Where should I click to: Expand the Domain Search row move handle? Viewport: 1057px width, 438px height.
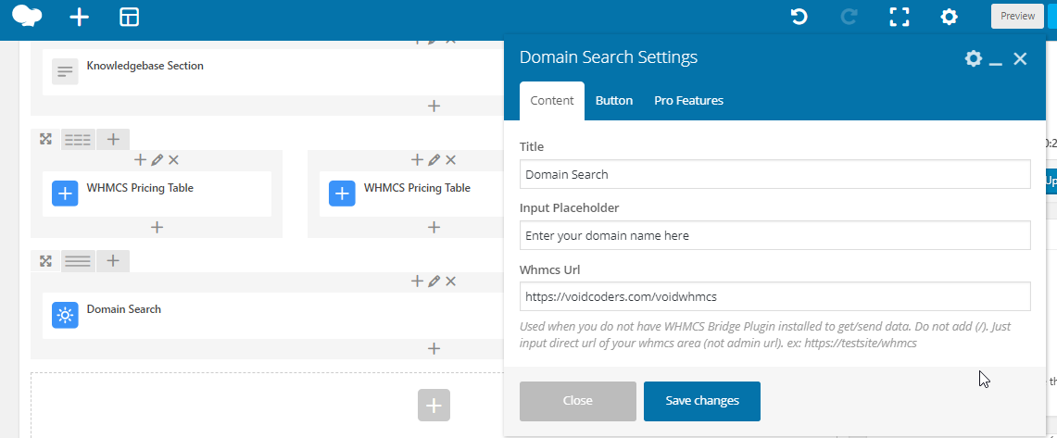tap(45, 261)
